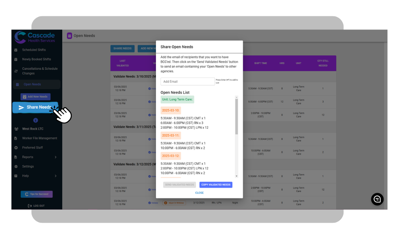Open the chat bubble widget icon
Viewport: 399px width, 239px height.
[x=377, y=200]
